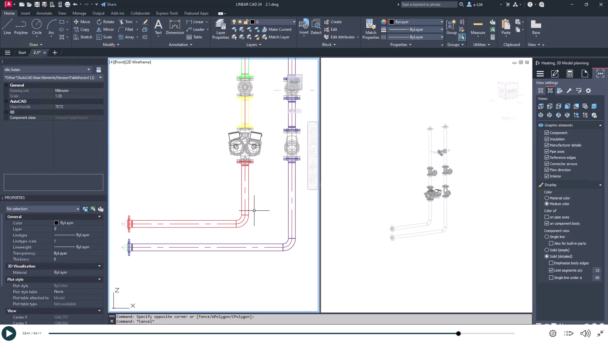Open the Start tab
608x342 pixels.
22,52
